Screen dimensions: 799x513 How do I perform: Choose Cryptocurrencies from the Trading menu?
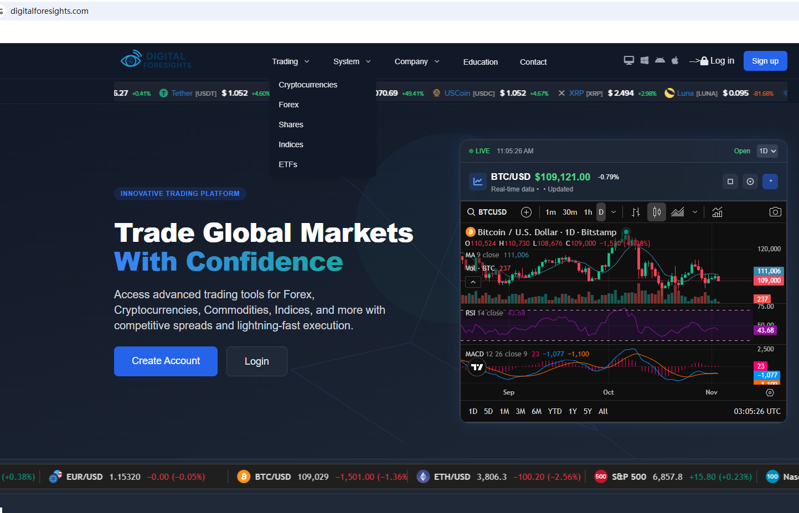coord(308,85)
